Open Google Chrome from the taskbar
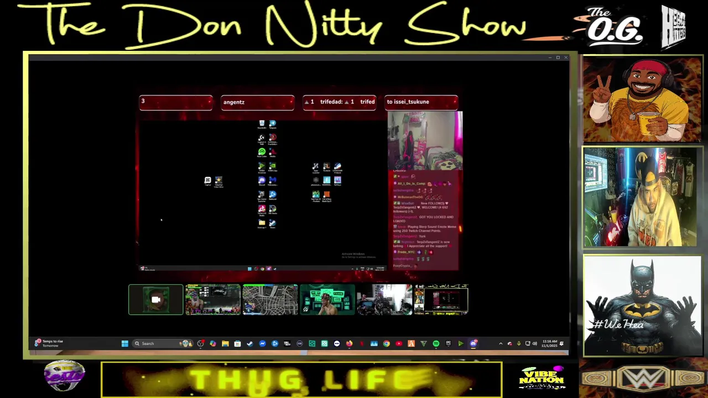The width and height of the screenshot is (708, 398). [387, 343]
